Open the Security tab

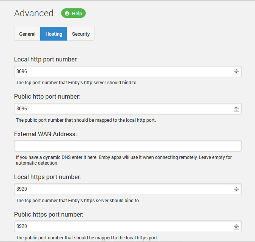81,34
